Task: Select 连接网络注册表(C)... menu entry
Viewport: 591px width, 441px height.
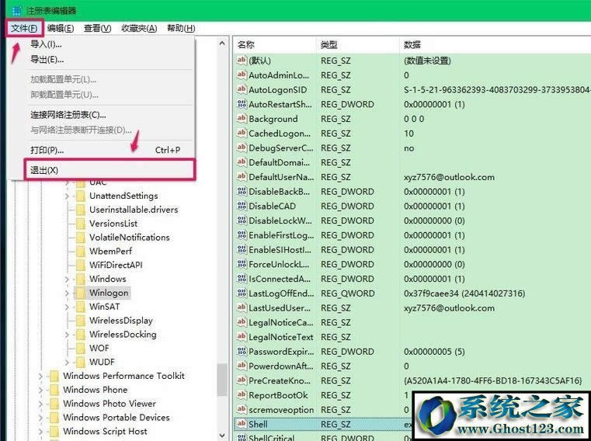Action: 68,115
